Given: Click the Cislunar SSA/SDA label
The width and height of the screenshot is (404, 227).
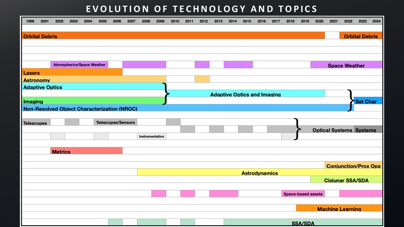Looking at the screenshot, I should coord(346,180).
